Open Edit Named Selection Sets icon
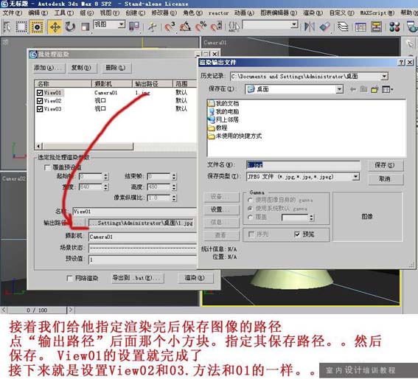Image resolution: width=418 pixels, height=379 pixels. [234, 27]
